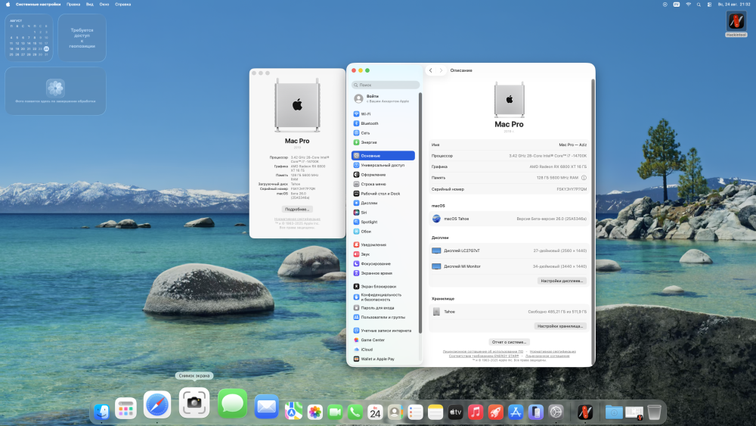This screenshot has height=426, width=756.
Task: Click the Wi-Fi status icon in menu bar
Action: [688, 5]
